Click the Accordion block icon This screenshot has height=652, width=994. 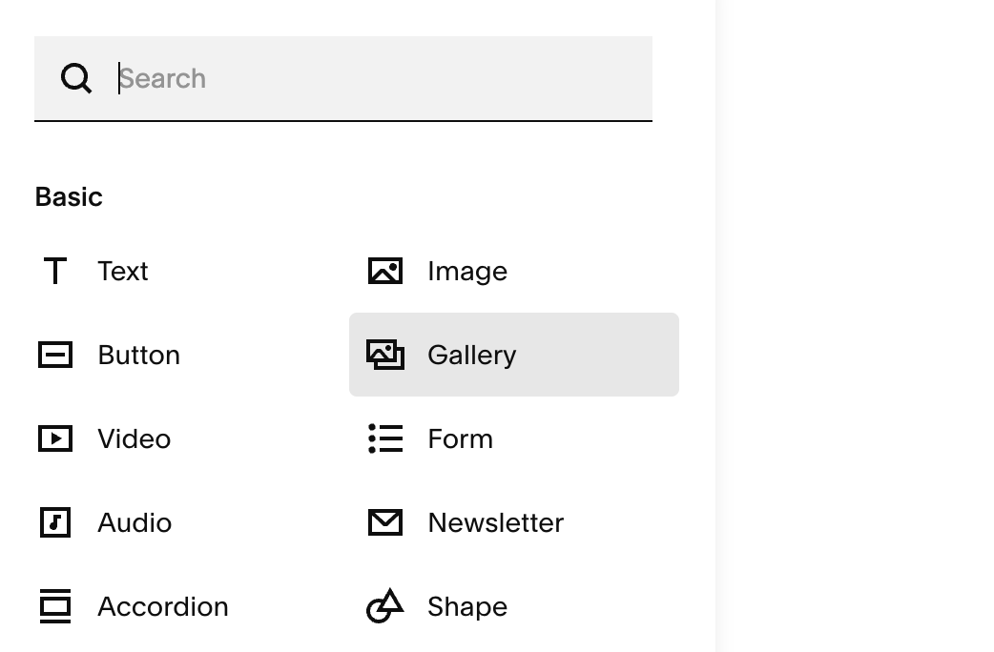pos(55,606)
